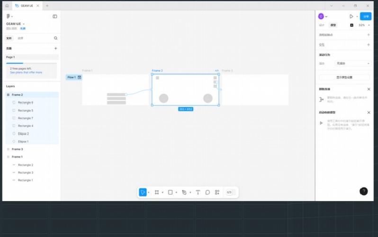Open the GEAM UE file name dropdown

coord(24,24)
